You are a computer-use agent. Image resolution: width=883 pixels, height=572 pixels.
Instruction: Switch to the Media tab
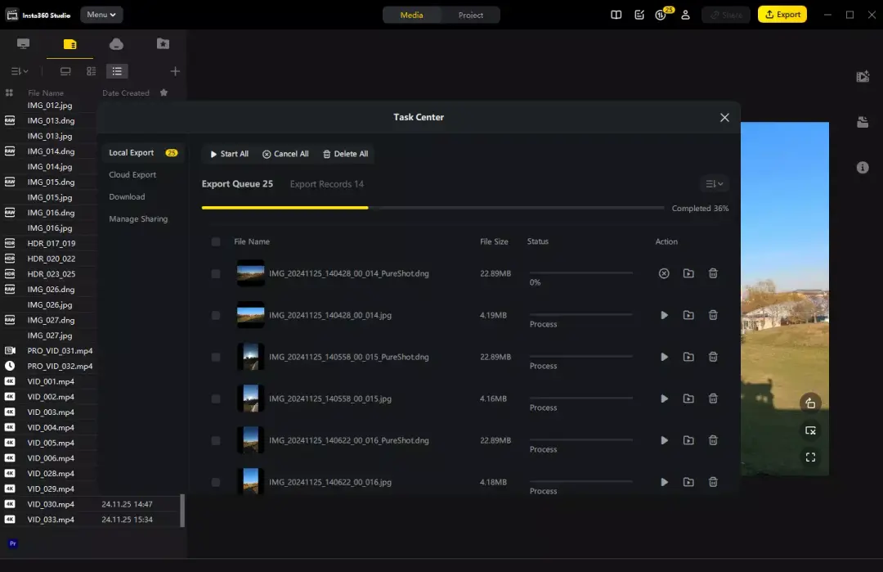pos(411,16)
